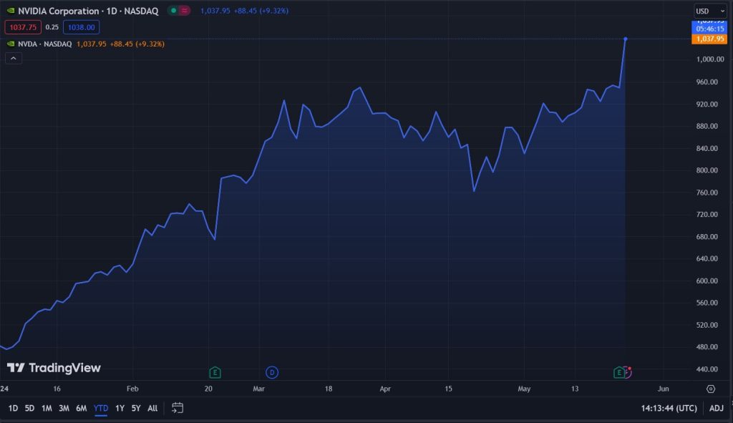The height and width of the screenshot is (423, 733).
Task: Collapse the legend with the chevron arrow
Action: tap(13, 57)
